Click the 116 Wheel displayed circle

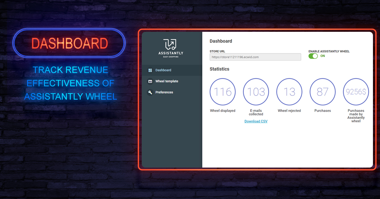223,92
